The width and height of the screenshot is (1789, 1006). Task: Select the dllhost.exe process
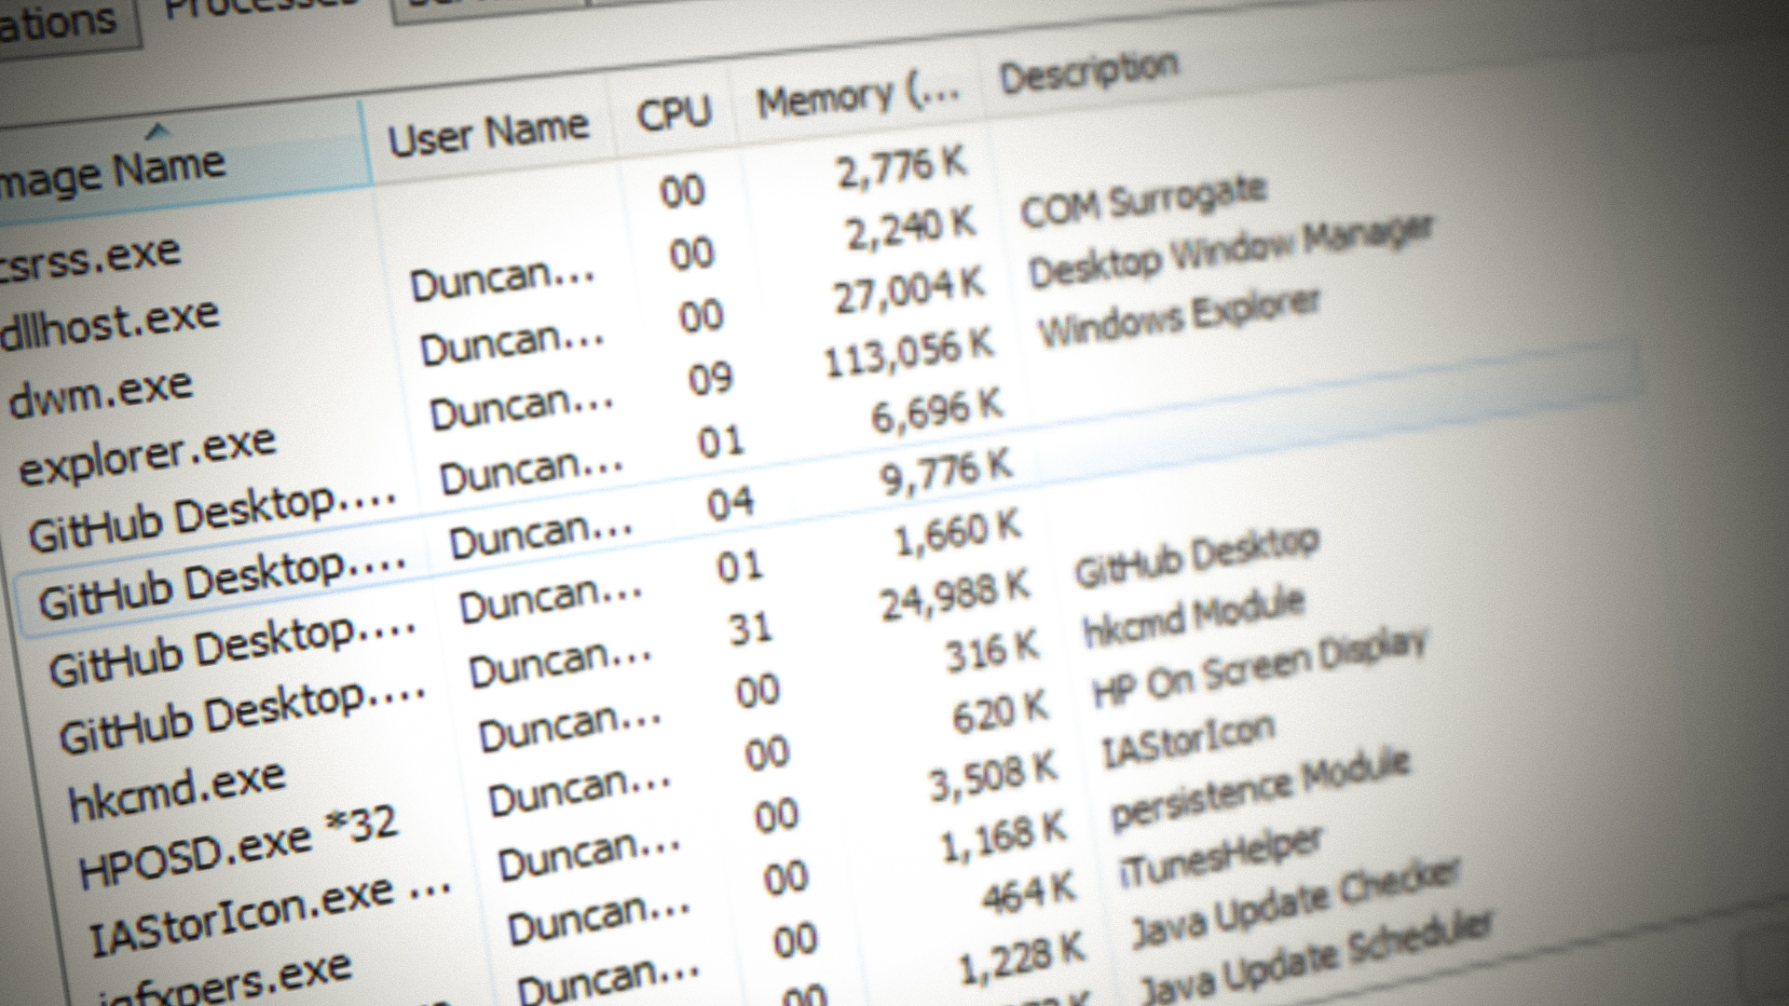(x=110, y=324)
